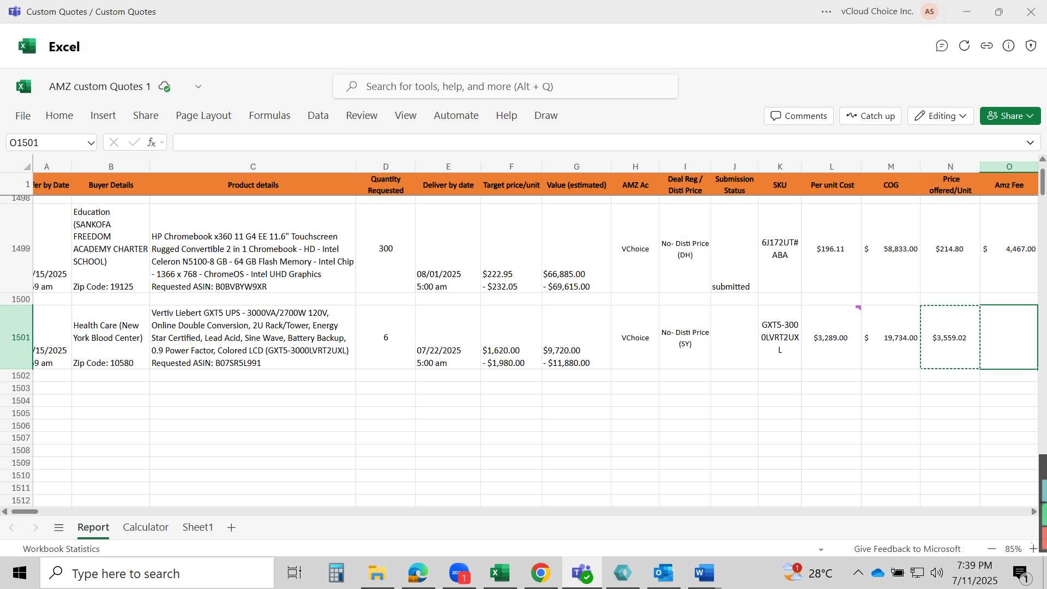The width and height of the screenshot is (1047, 589).
Task: Go to previous sheet arrow
Action: point(11,527)
